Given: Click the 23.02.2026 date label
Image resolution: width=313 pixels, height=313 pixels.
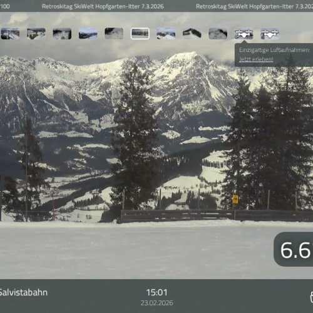Looking at the screenshot, I should (156, 303).
